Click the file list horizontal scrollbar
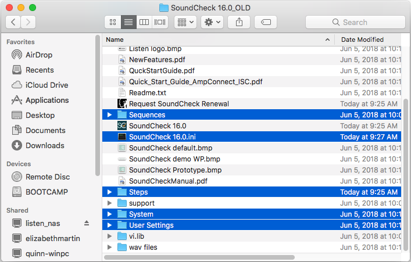The width and height of the screenshot is (411, 262). [x=199, y=257]
